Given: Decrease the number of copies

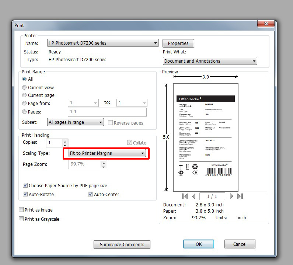Looking at the screenshot, I should pyautogui.click(x=65, y=145).
